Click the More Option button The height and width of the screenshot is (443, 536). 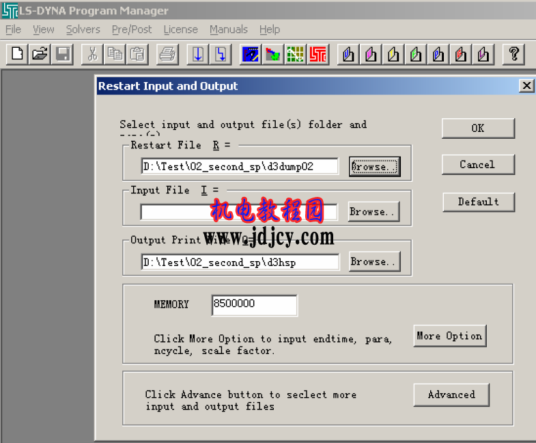pyautogui.click(x=450, y=336)
